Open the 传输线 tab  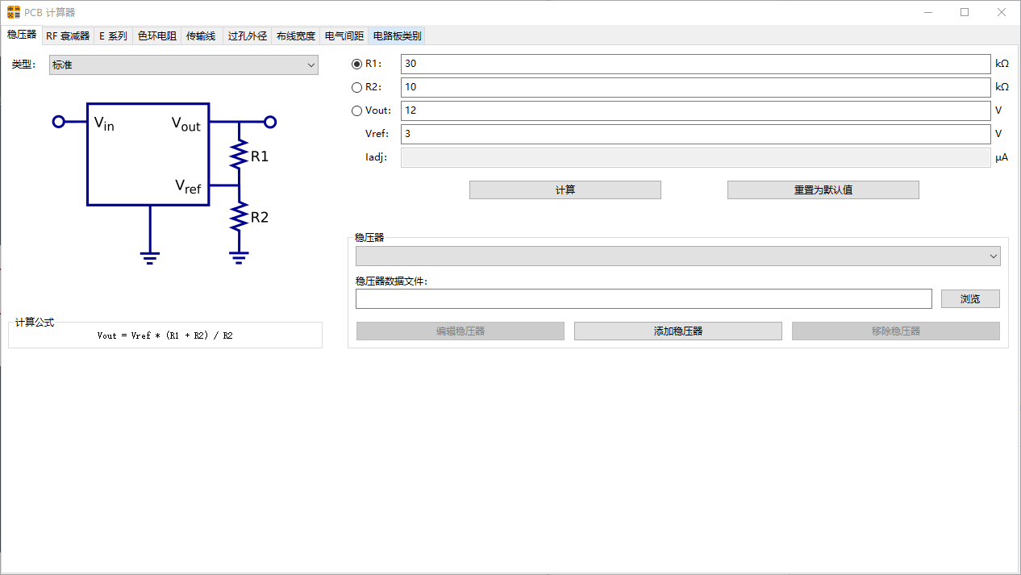[x=201, y=36]
